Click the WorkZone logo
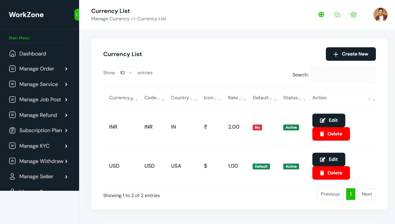This screenshot has width=395, height=224. point(26,15)
